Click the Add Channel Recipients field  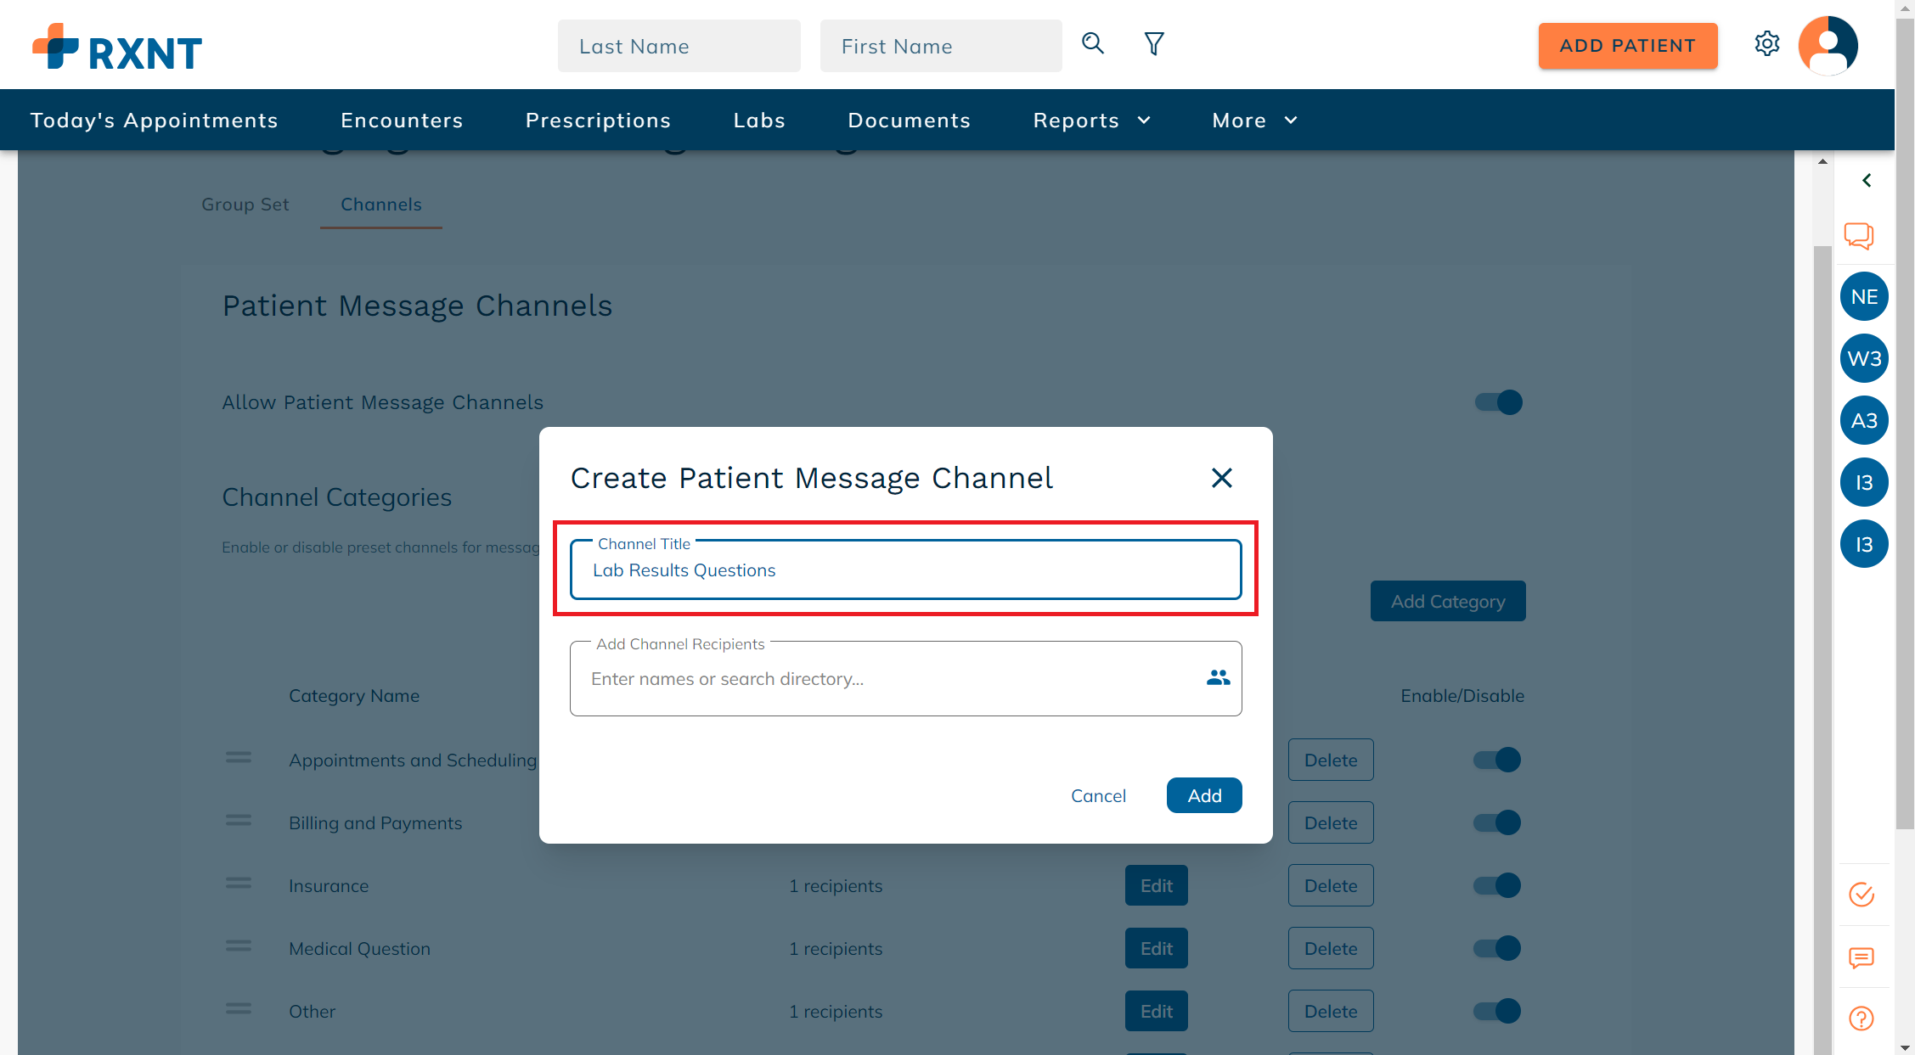[906, 678]
